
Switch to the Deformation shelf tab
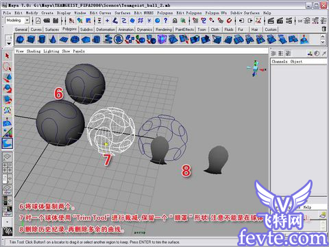[x=106, y=30]
